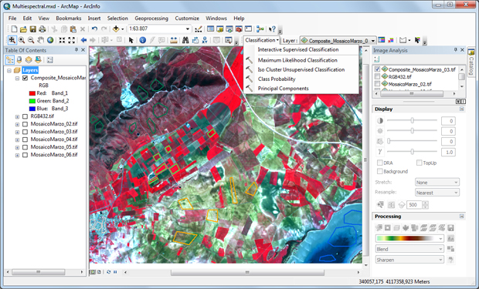Toggle the TopUp checkbox
This screenshot has height=289, width=479.
(x=419, y=163)
